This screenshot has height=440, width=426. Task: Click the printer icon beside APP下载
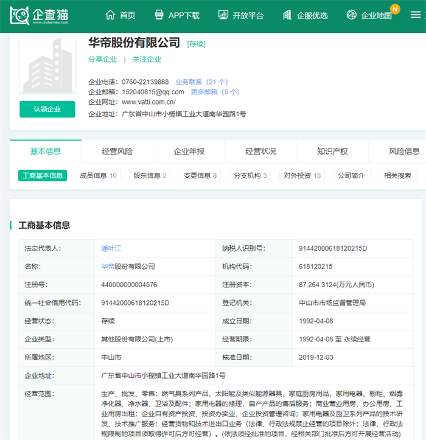(159, 15)
